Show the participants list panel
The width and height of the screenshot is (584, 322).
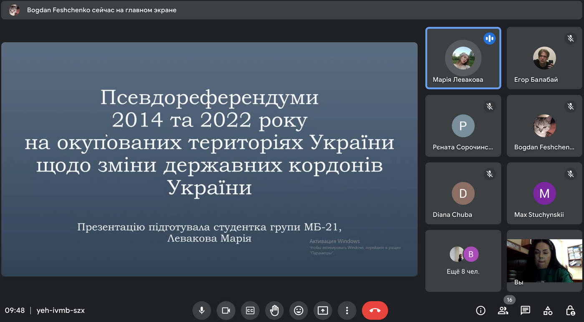[503, 310]
